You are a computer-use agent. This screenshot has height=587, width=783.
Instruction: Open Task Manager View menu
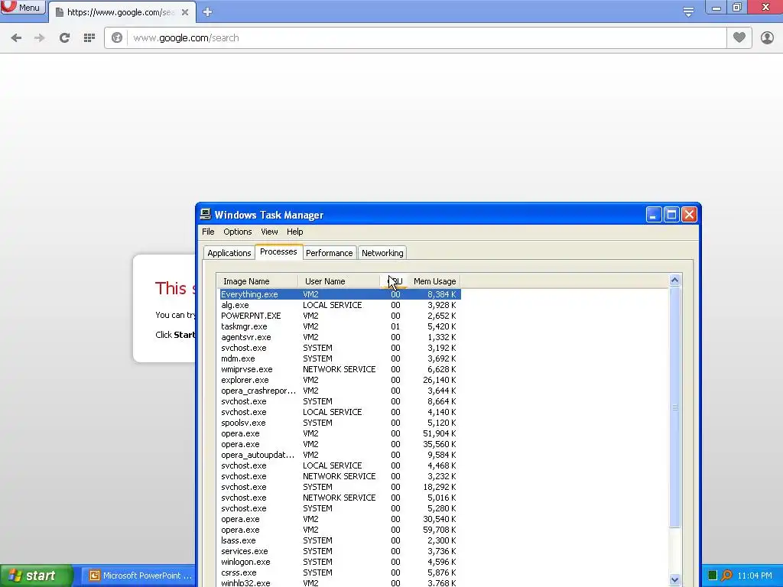point(269,232)
